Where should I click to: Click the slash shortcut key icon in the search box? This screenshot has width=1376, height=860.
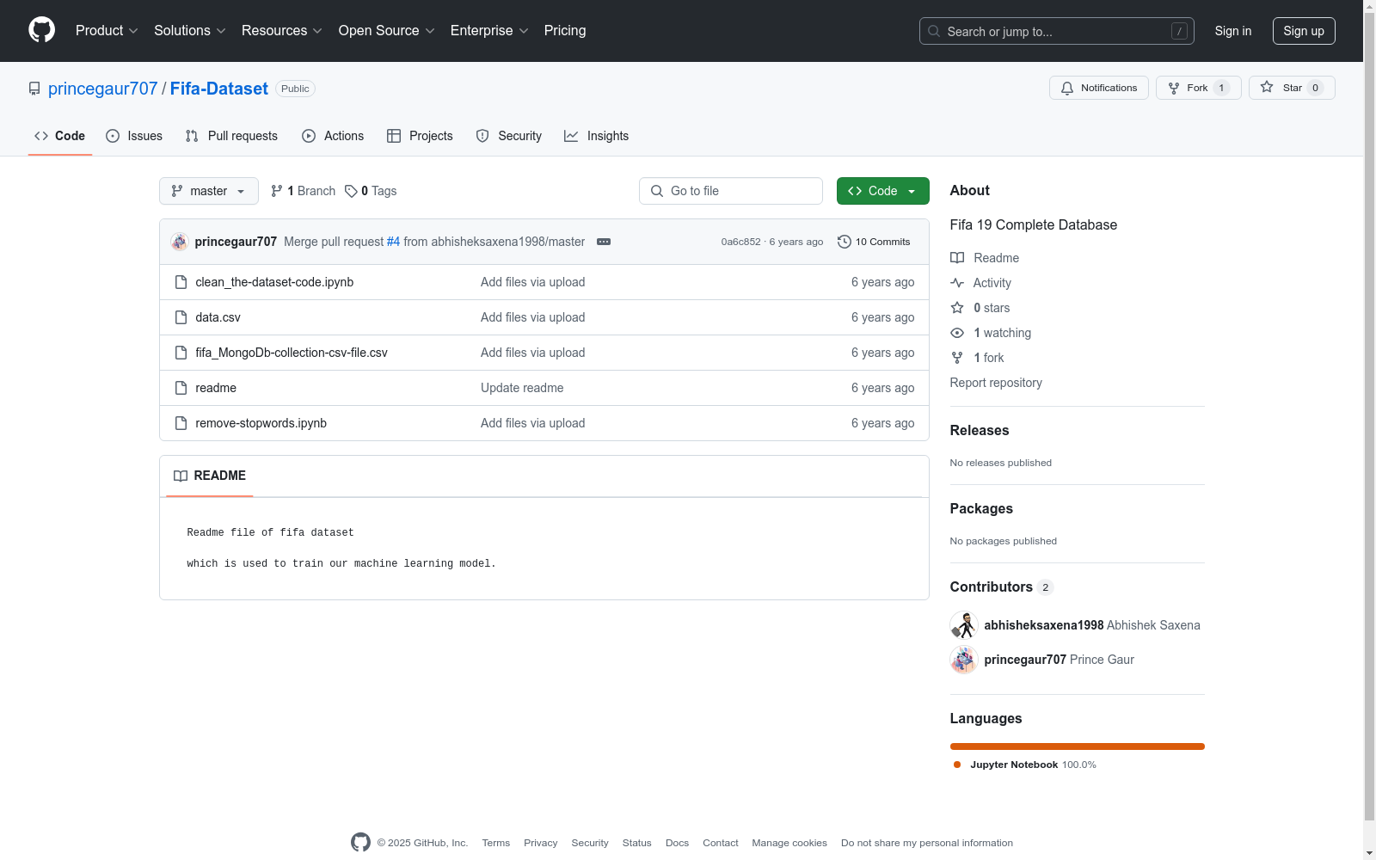click(x=1179, y=31)
